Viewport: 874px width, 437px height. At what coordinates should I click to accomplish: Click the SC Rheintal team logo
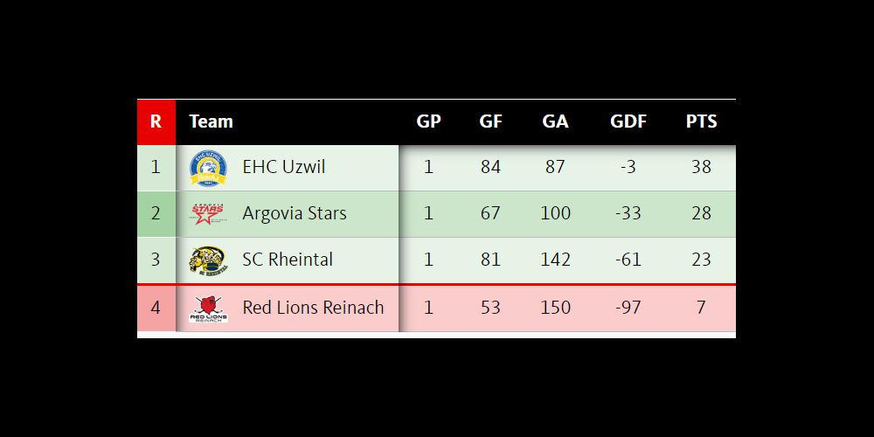pyautogui.click(x=208, y=260)
